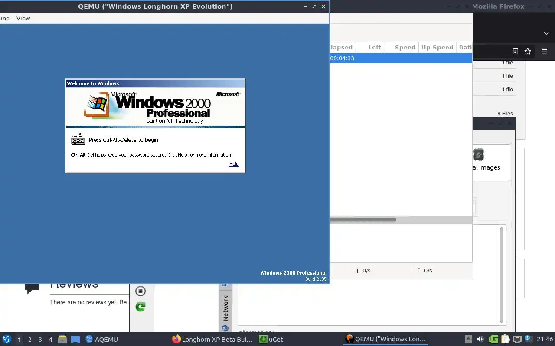
Task: Click the AQEMU stop VM button
Action: pos(140,291)
